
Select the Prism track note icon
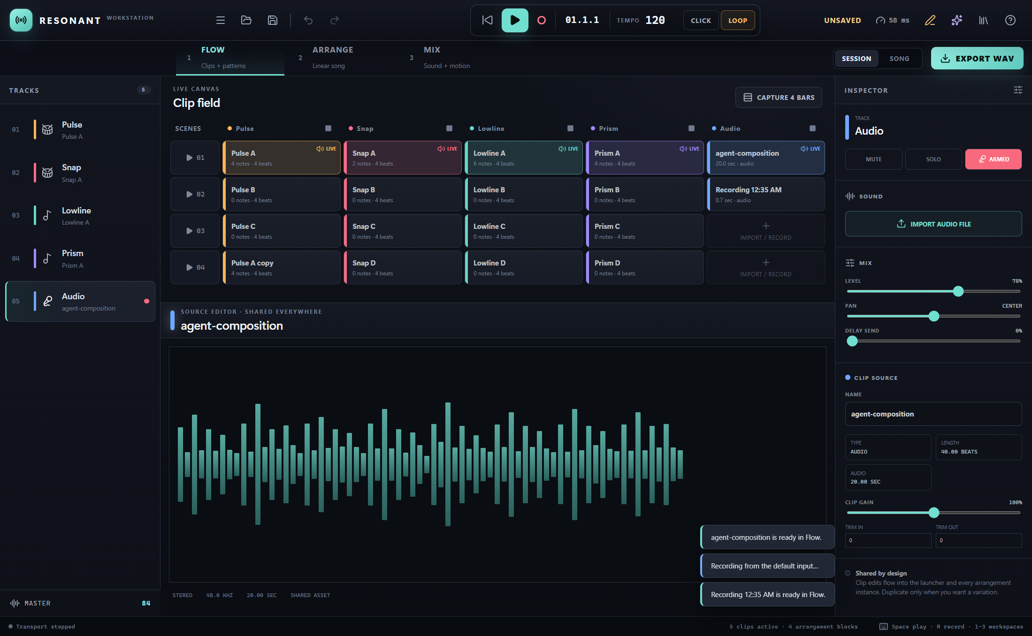[47, 258]
